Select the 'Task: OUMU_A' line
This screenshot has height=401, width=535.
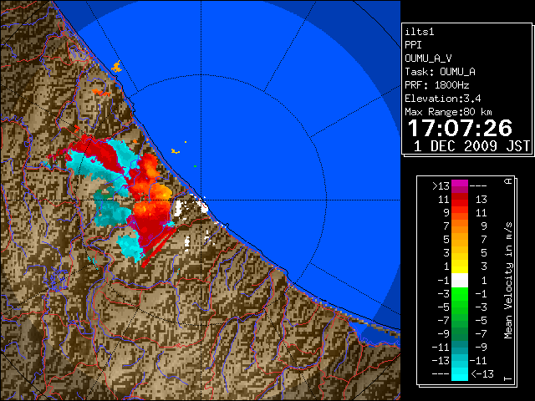tap(441, 72)
